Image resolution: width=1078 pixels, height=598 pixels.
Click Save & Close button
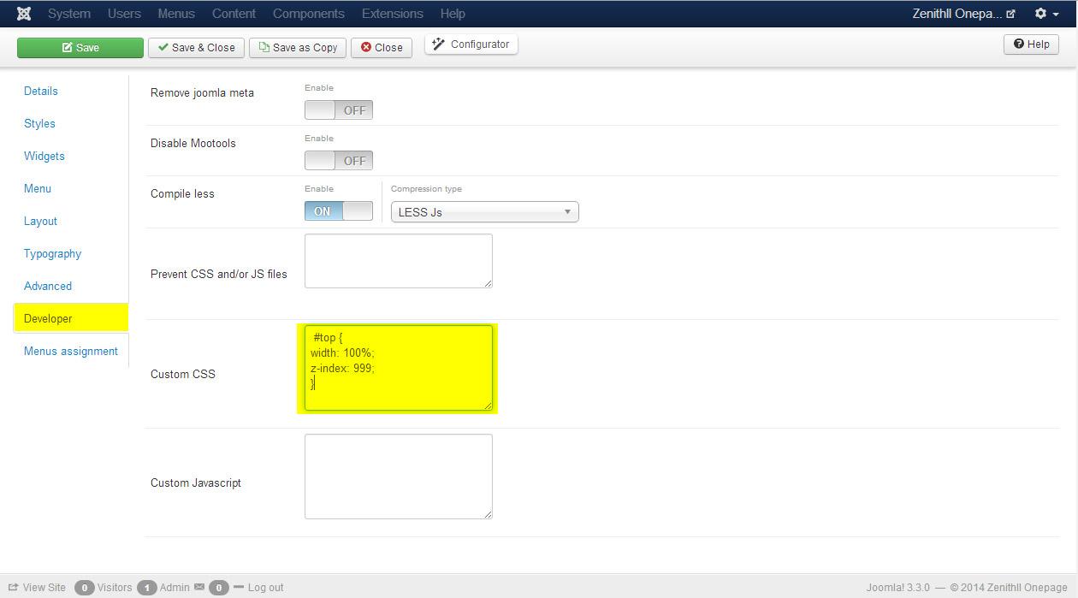197,48
